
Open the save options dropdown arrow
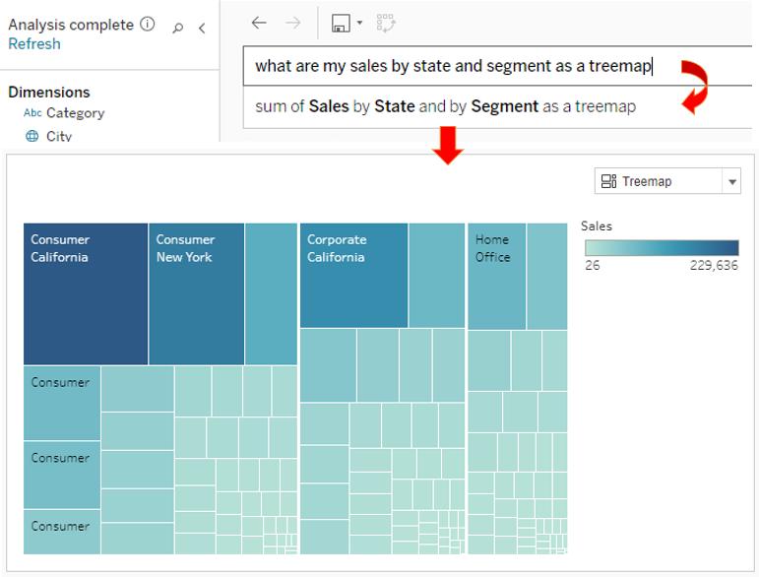point(359,23)
